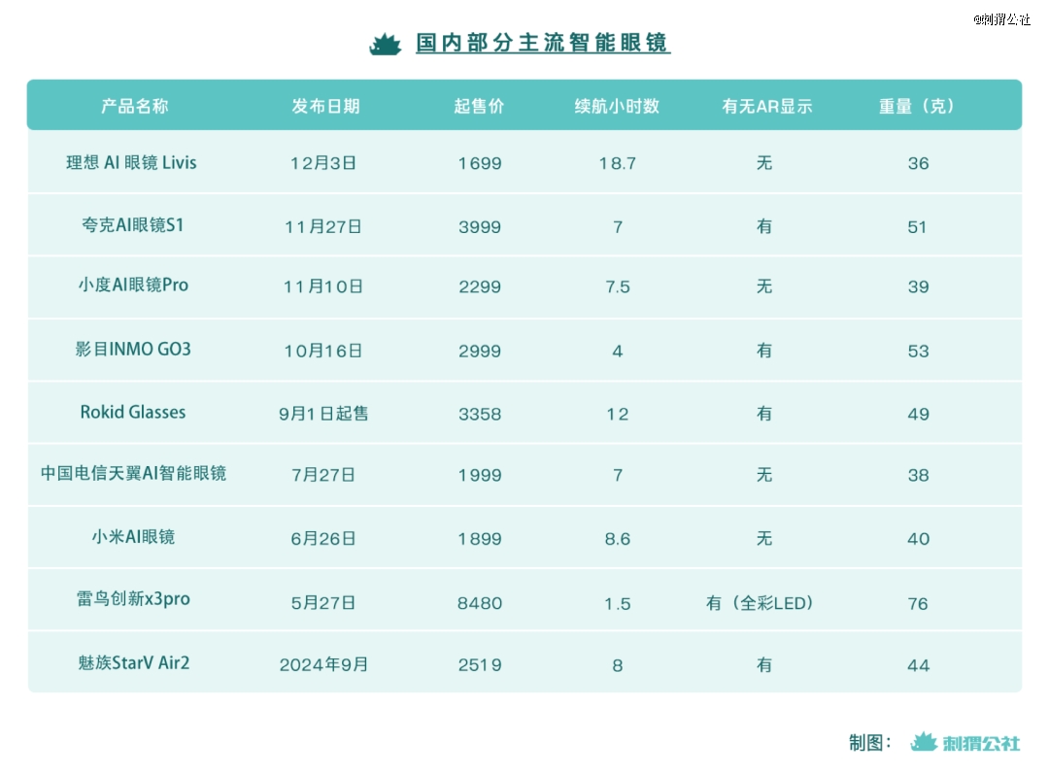
Task: Select the 理想 AI 眼镜 Livis product name
Action: [x=131, y=162]
